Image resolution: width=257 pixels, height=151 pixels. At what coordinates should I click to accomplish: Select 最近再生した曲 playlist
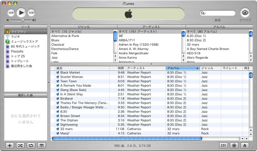[26, 66]
